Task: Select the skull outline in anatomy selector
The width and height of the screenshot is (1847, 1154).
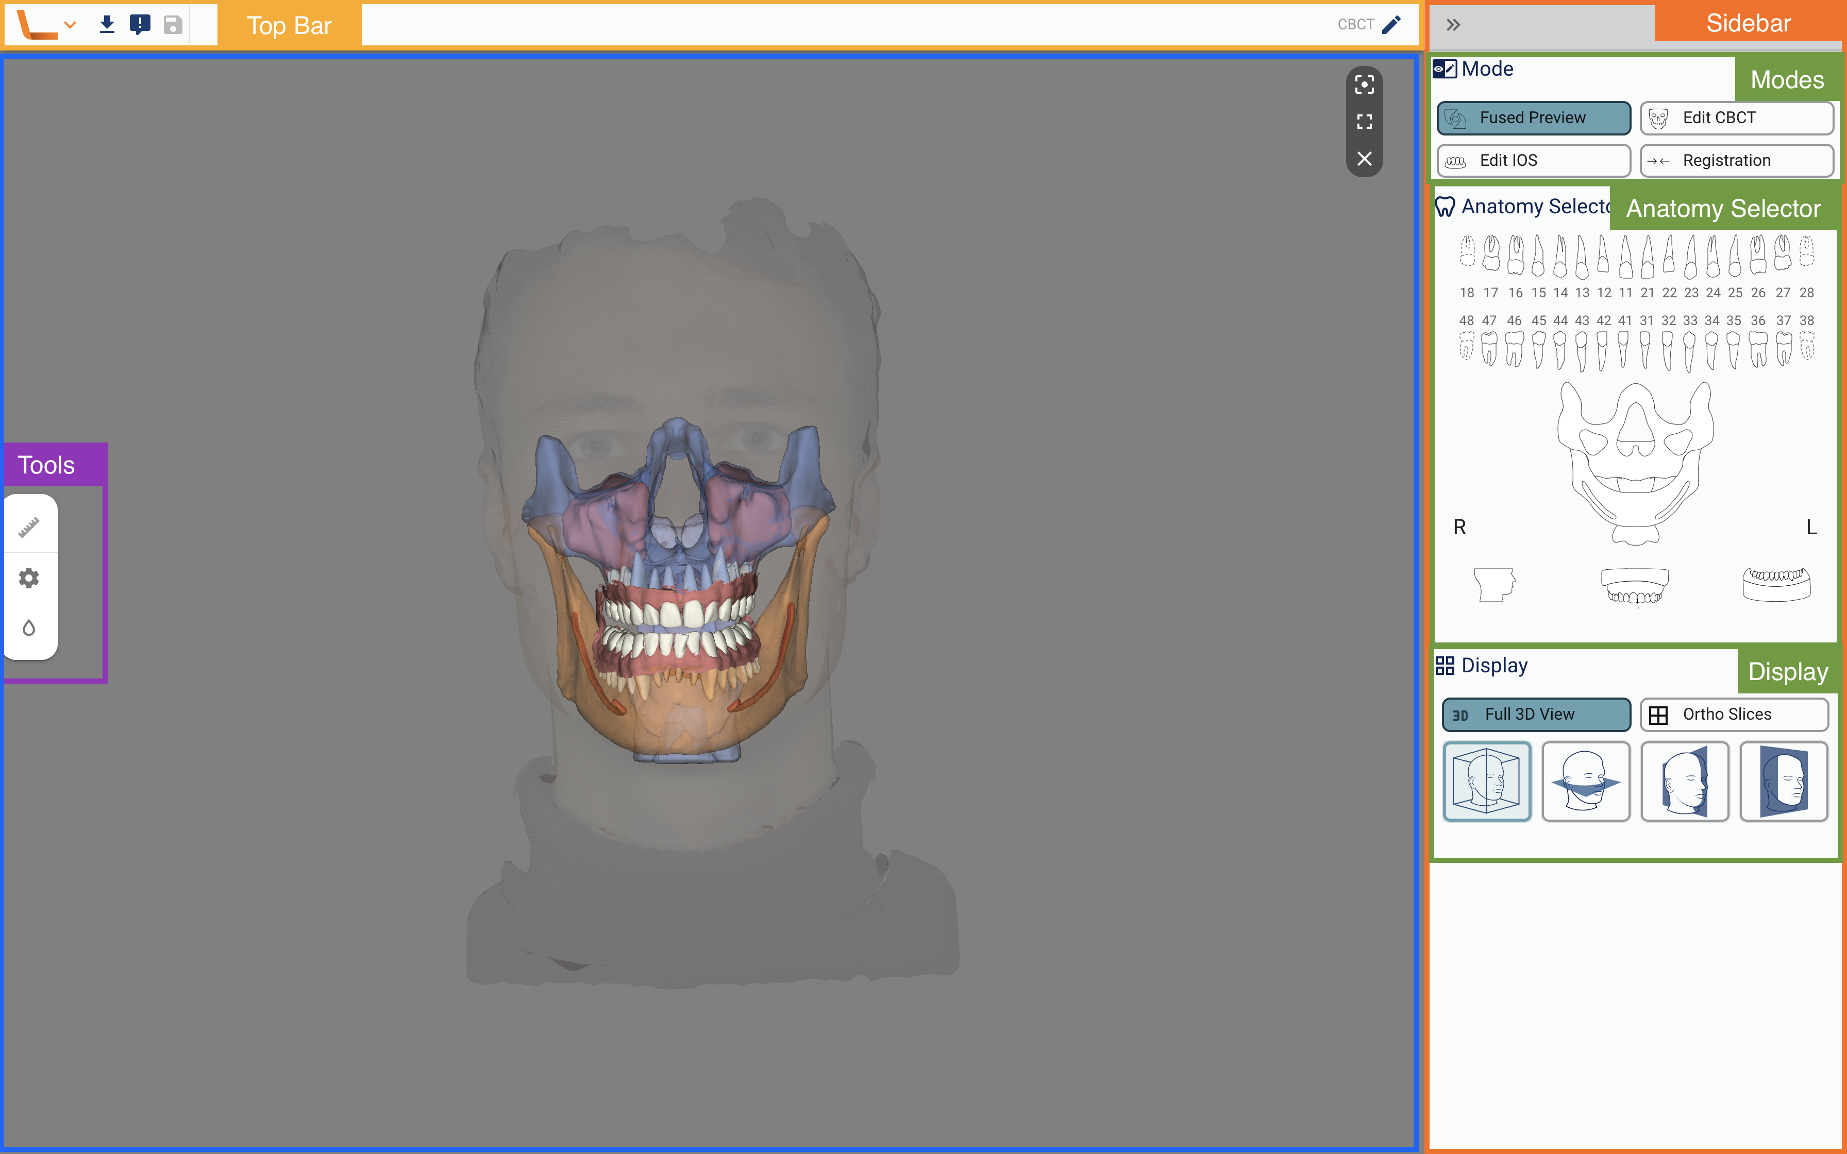Action: [x=1635, y=462]
